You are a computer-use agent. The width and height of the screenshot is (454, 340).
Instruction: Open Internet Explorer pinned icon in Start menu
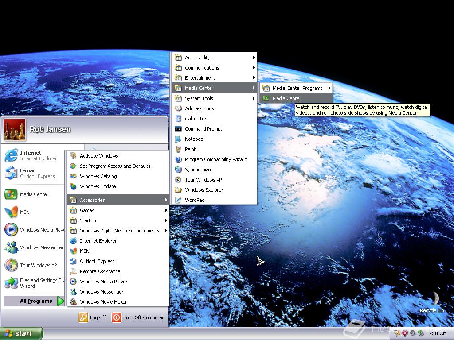(11, 155)
